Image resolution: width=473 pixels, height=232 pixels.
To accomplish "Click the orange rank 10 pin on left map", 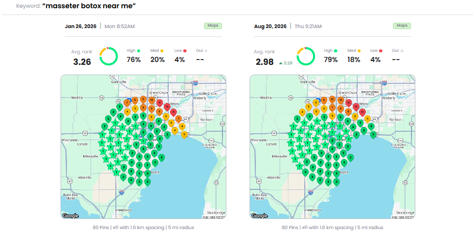I will click(151, 100).
